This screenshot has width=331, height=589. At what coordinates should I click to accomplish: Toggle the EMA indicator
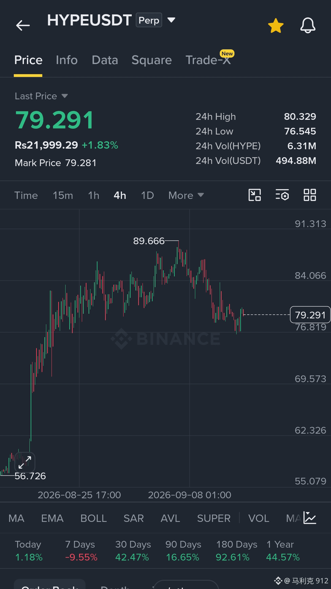pyautogui.click(x=52, y=518)
